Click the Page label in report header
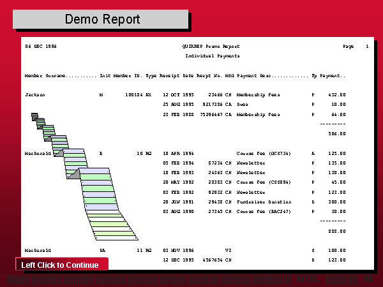Viewport: 383px width, 287px height. click(348, 47)
